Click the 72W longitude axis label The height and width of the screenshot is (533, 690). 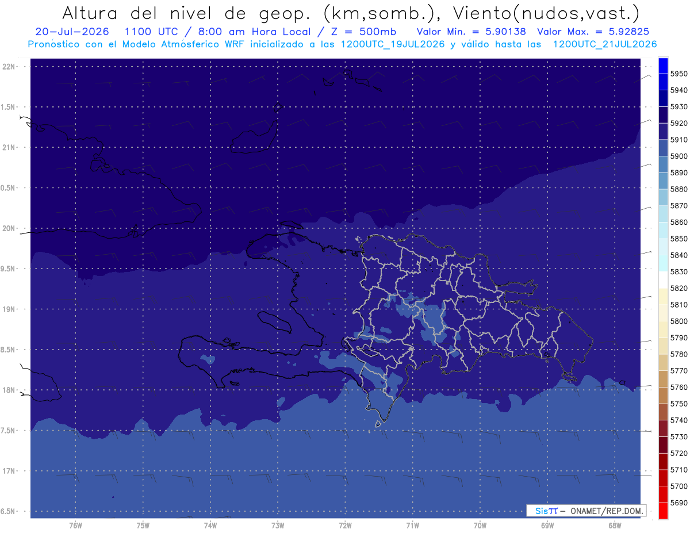tap(345, 525)
